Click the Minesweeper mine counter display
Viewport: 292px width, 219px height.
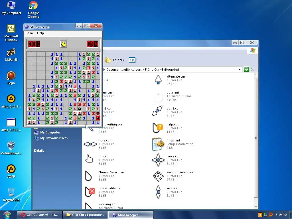[34, 44]
